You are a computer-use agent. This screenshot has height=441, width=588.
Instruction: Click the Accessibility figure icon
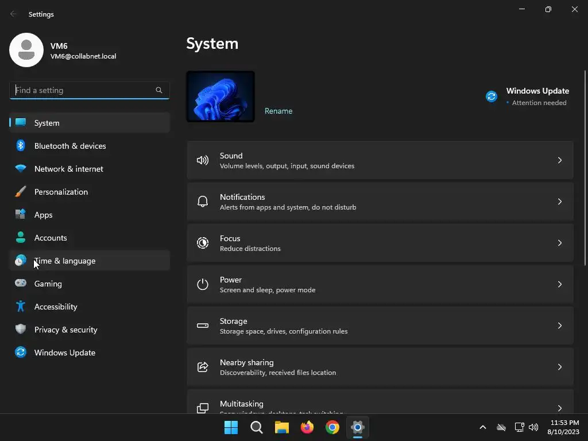(x=21, y=307)
